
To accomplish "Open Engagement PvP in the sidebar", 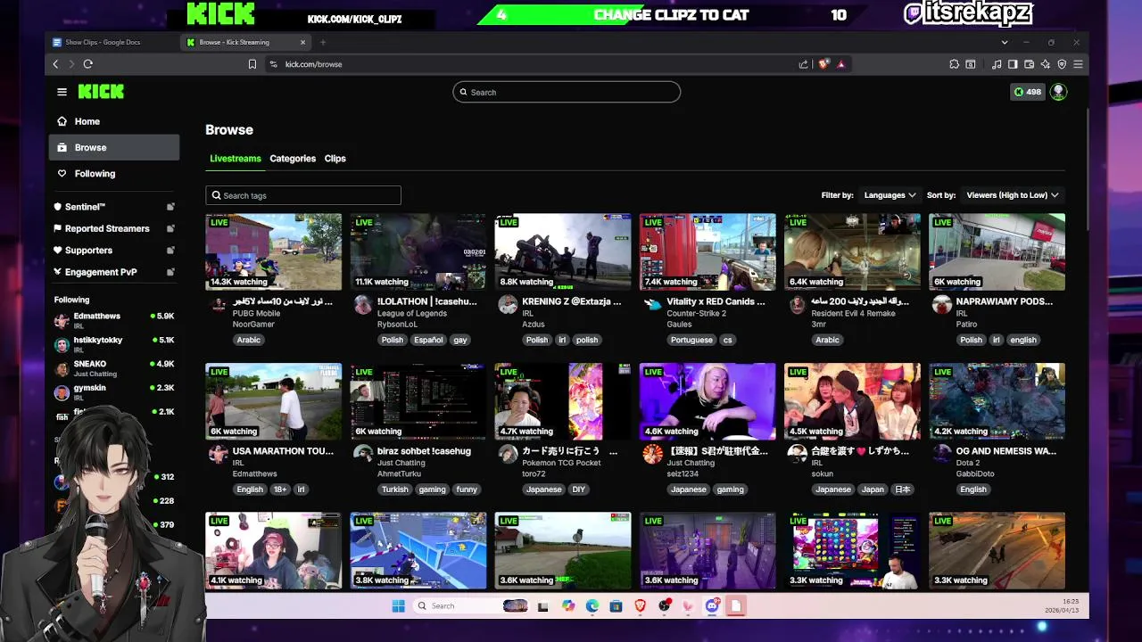I will pyautogui.click(x=114, y=272).
